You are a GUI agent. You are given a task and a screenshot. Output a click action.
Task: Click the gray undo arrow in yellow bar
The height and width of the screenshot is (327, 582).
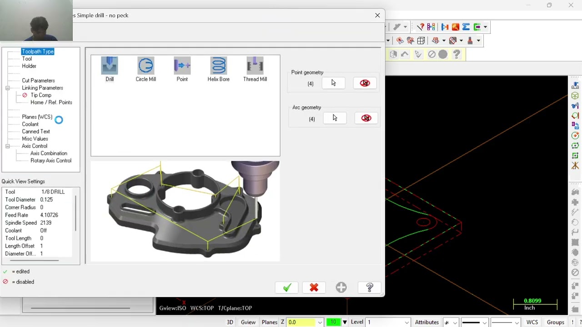click(405, 54)
